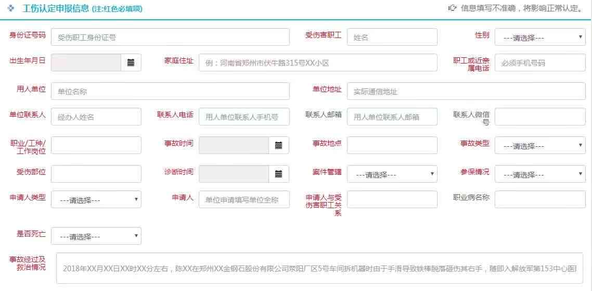This screenshot has height=291, width=592.
Task: Click the 联系人电话 field
Action: [x=244, y=117]
